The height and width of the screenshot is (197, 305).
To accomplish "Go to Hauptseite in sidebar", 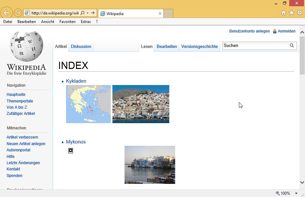I will pyautogui.click(x=16, y=95).
